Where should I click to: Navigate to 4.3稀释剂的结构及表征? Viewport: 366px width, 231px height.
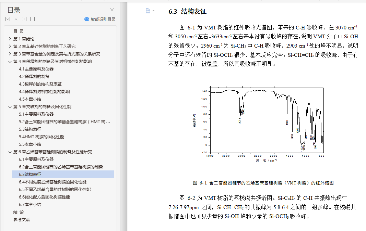point(40,84)
